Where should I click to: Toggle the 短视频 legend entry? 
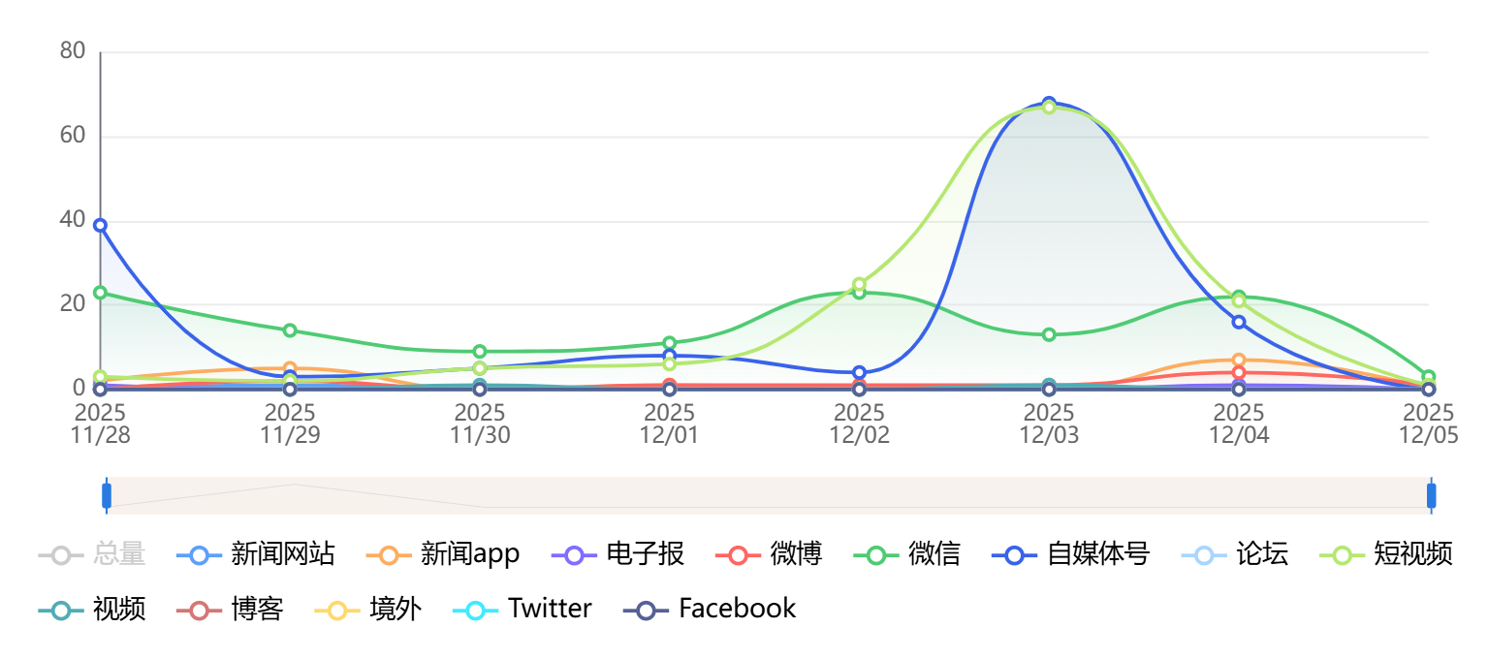(x=1386, y=554)
